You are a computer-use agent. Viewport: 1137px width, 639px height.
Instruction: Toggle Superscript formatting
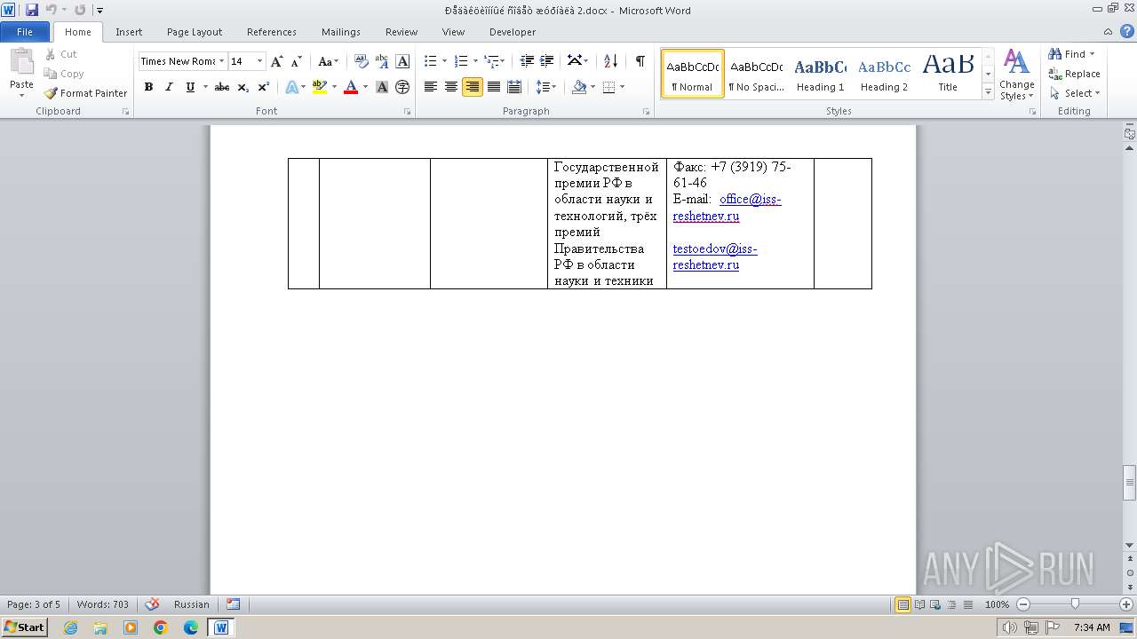[264, 87]
